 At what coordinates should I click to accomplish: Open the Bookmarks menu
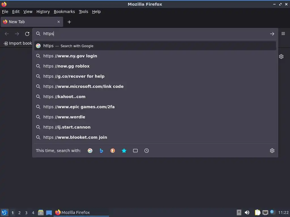(x=64, y=12)
